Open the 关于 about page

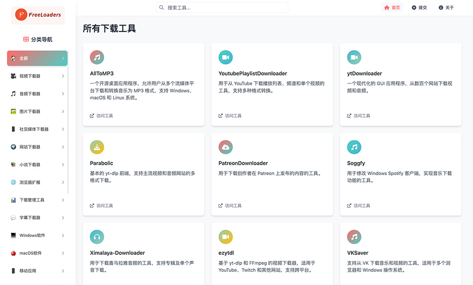446,8
